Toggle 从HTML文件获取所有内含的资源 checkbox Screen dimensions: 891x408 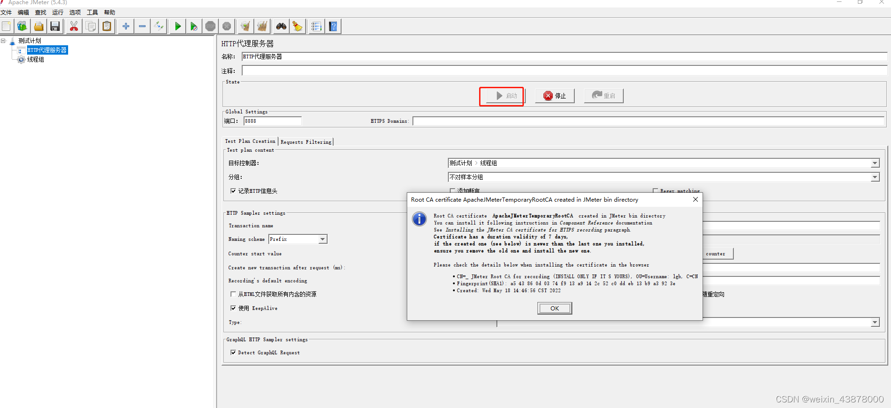233,294
